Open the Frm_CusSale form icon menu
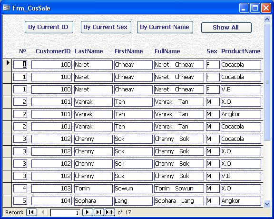274x219 pixels. (x=7, y=8)
